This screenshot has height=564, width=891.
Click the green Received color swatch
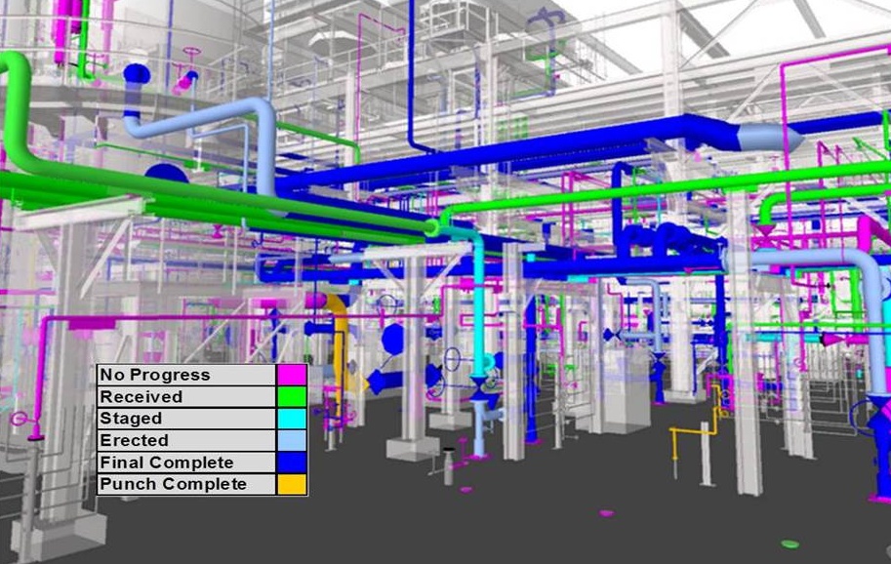point(292,397)
